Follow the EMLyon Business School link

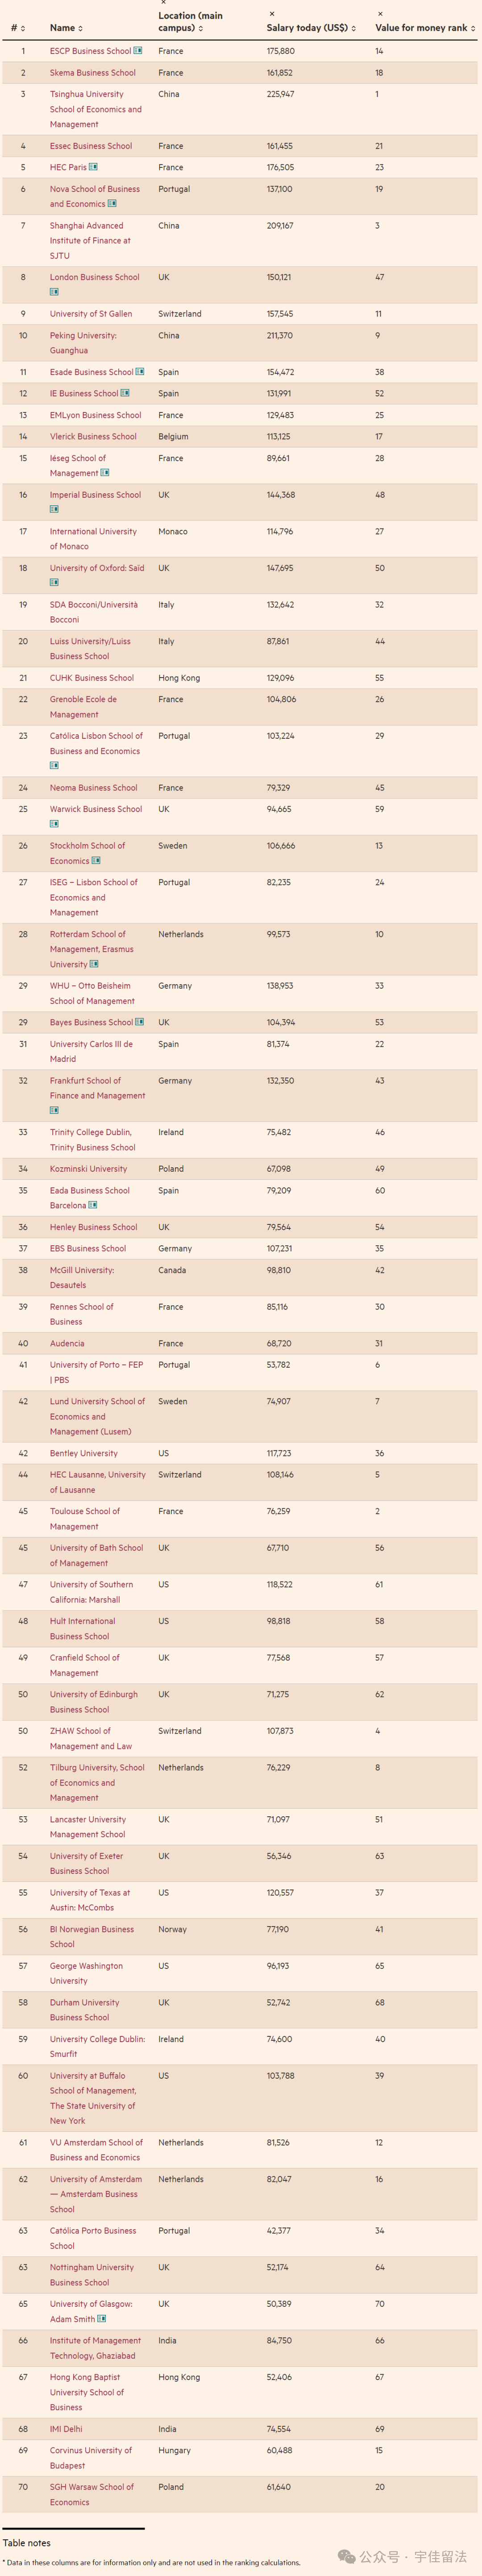[96, 415]
